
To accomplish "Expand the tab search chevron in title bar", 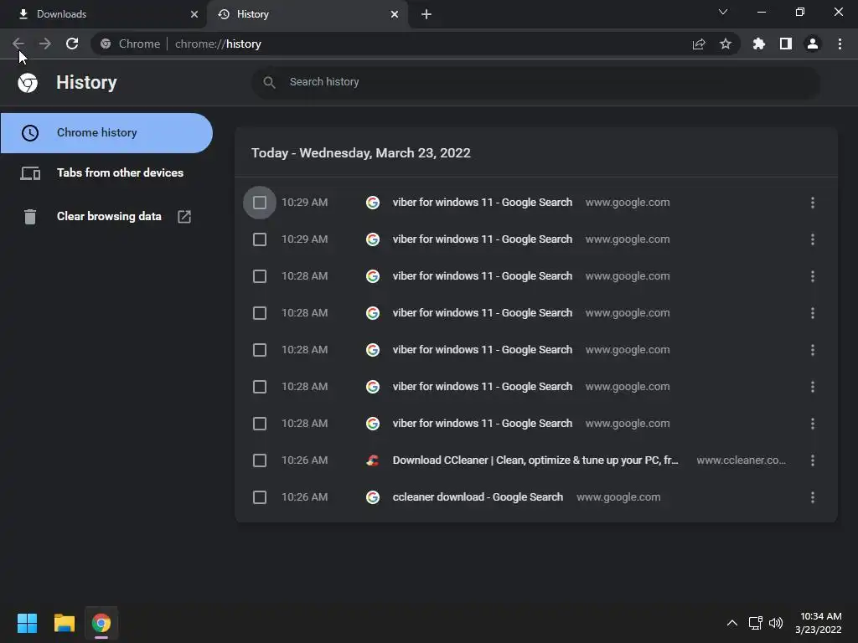I will click(723, 12).
